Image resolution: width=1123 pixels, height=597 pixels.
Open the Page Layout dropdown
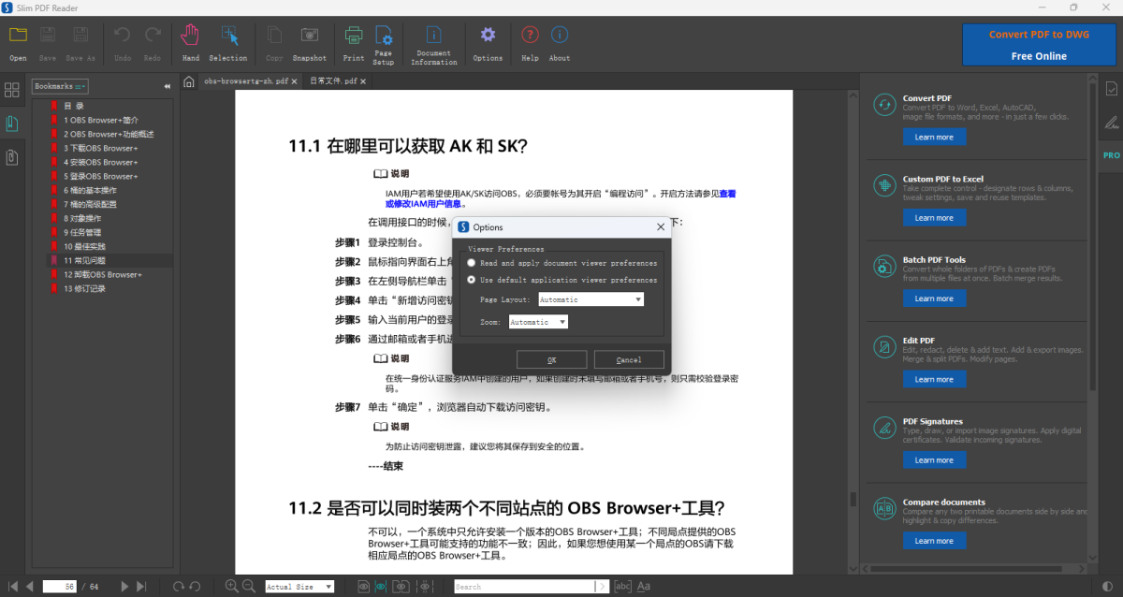click(x=591, y=299)
